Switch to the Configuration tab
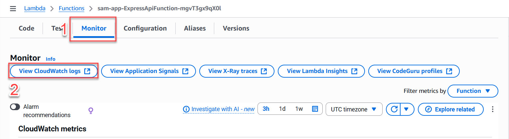The height and width of the screenshot is (139, 509). [x=145, y=28]
